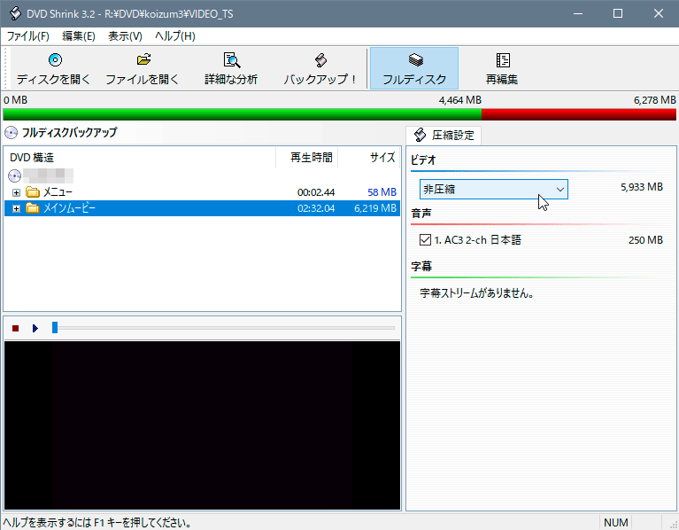Click the メインムービー folder icon
The image size is (679, 530).
[33, 208]
